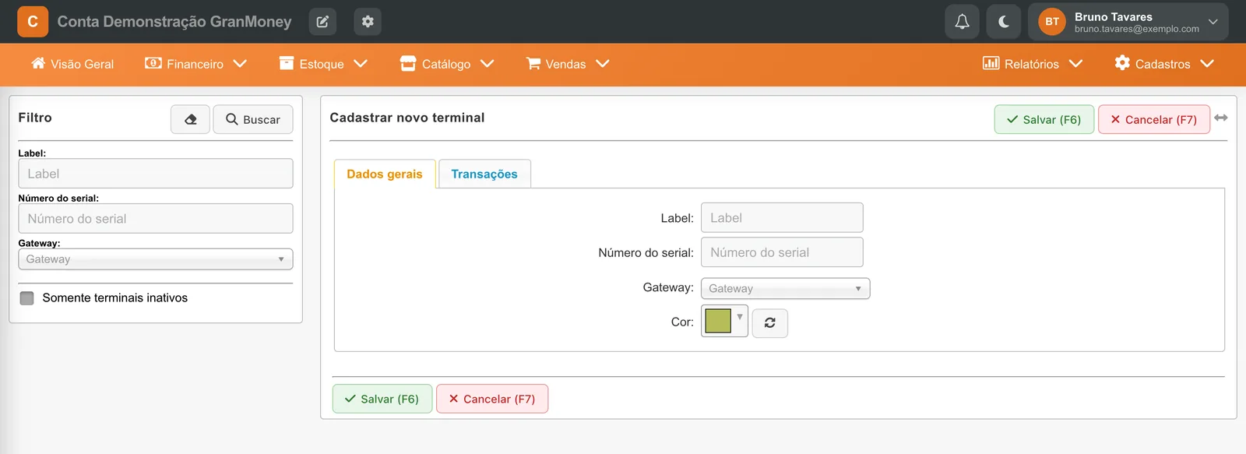Clear the filter with the eraser button

click(x=190, y=119)
